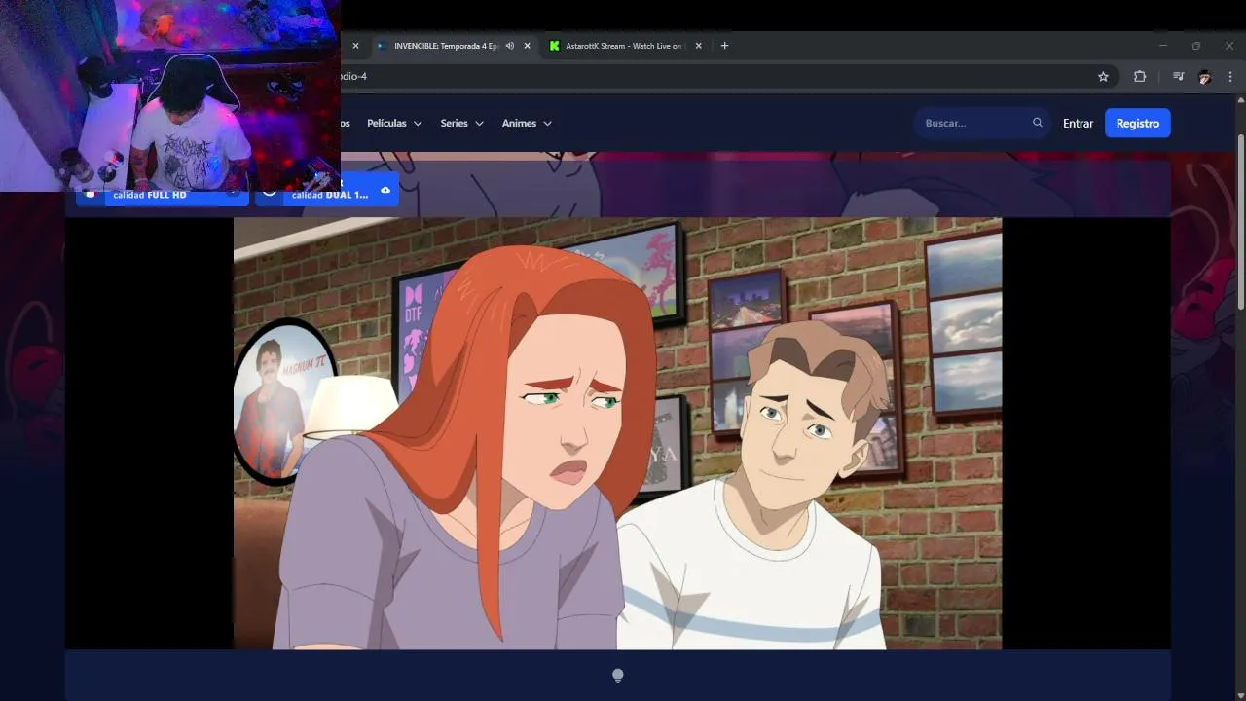Open the Chrome extensions puzzle icon
This screenshot has width=1246, height=701.
(1140, 77)
